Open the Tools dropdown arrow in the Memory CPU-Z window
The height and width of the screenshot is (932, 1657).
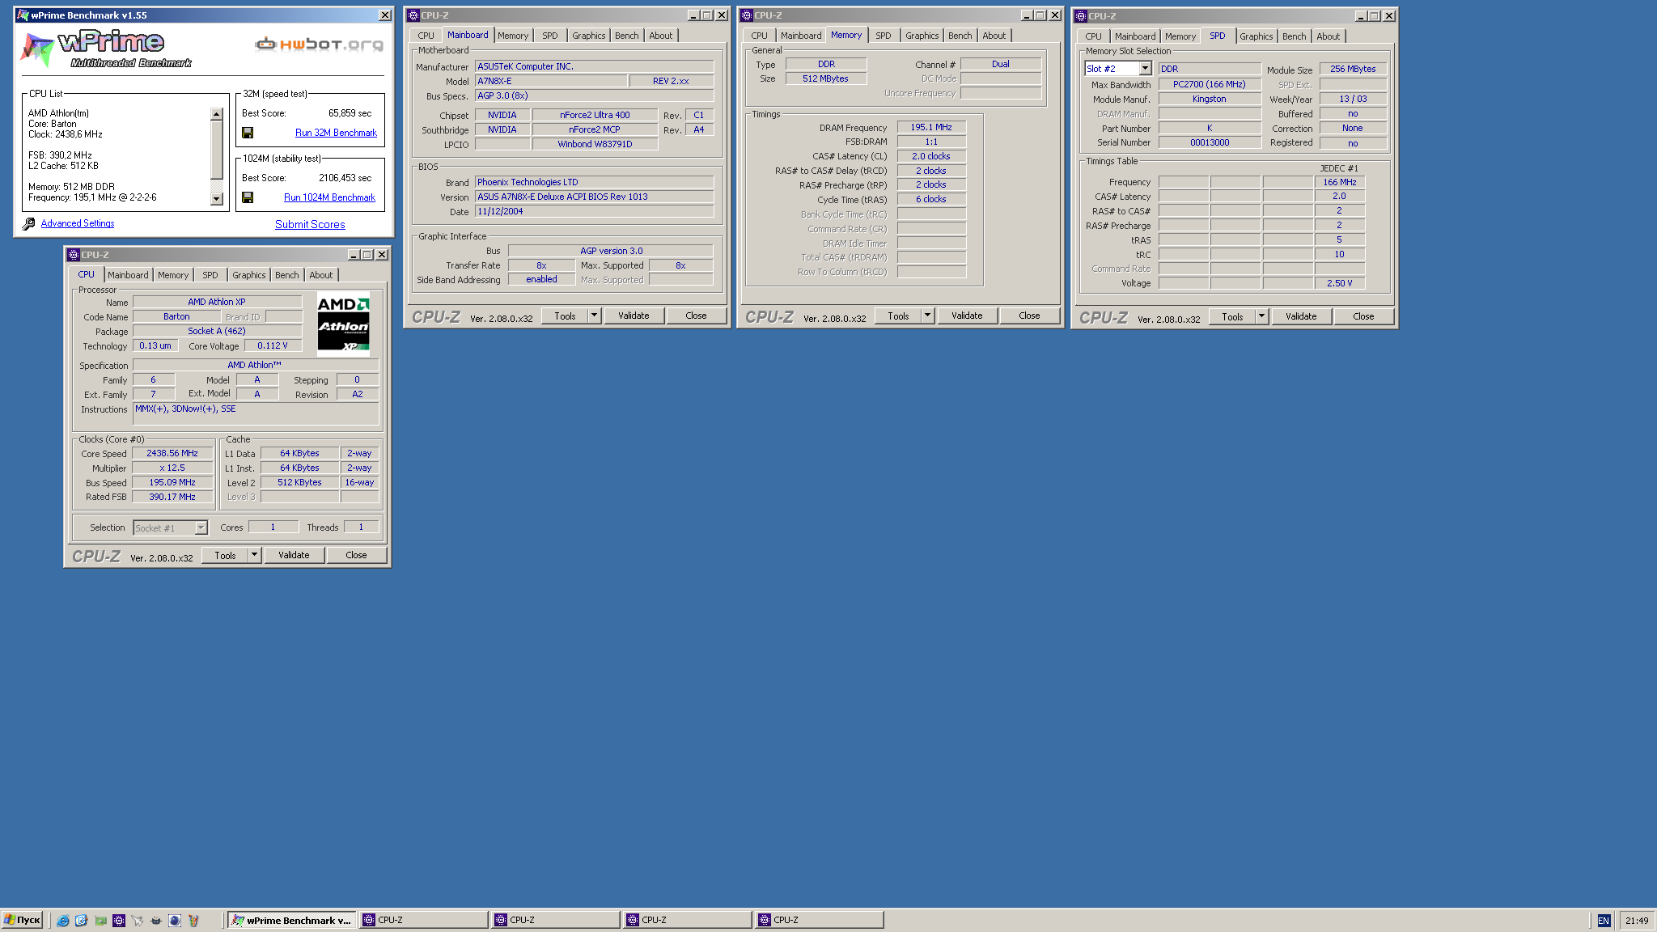coord(928,316)
